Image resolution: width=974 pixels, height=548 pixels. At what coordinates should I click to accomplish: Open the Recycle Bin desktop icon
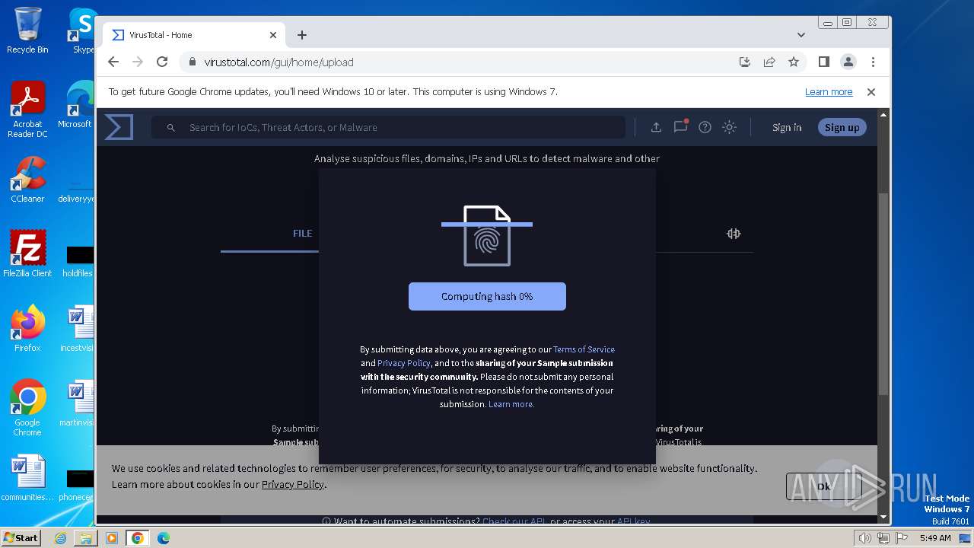click(x=27, y=30)
